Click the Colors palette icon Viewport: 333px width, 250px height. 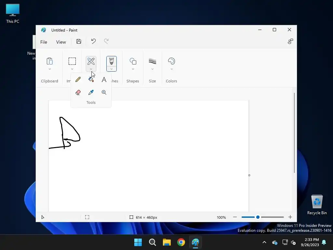171,61
